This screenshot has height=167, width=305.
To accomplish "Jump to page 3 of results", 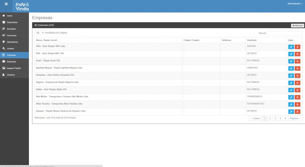I will click(275, 118).
